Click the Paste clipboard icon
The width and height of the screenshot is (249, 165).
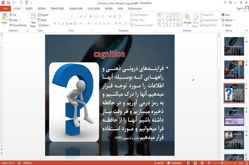[x=5, y=17]
